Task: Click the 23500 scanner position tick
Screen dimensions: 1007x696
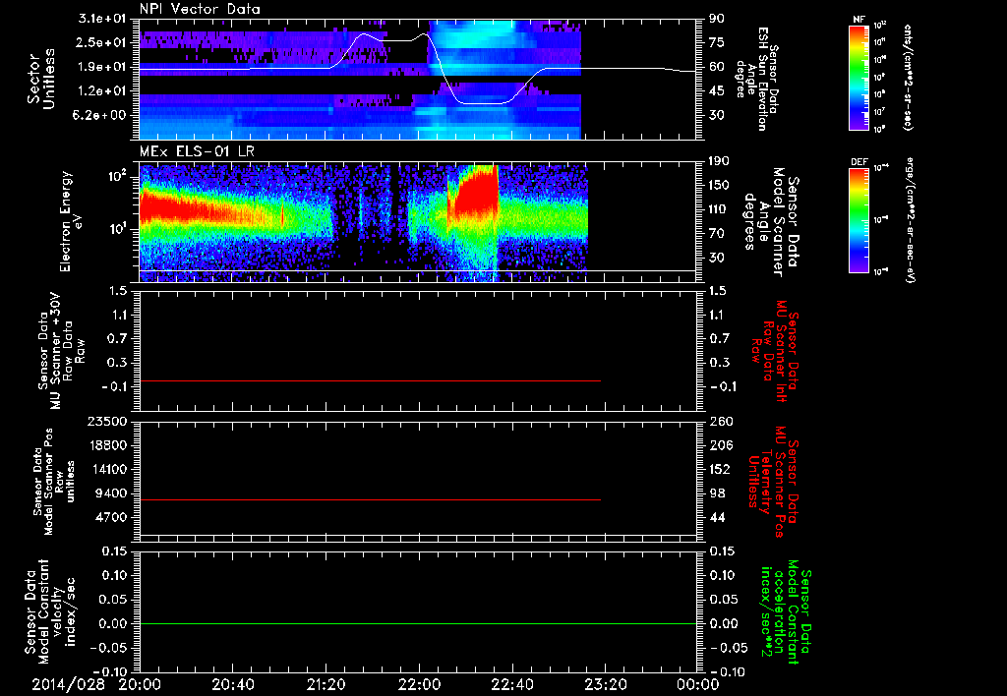Action: click(x=108, y=422)
